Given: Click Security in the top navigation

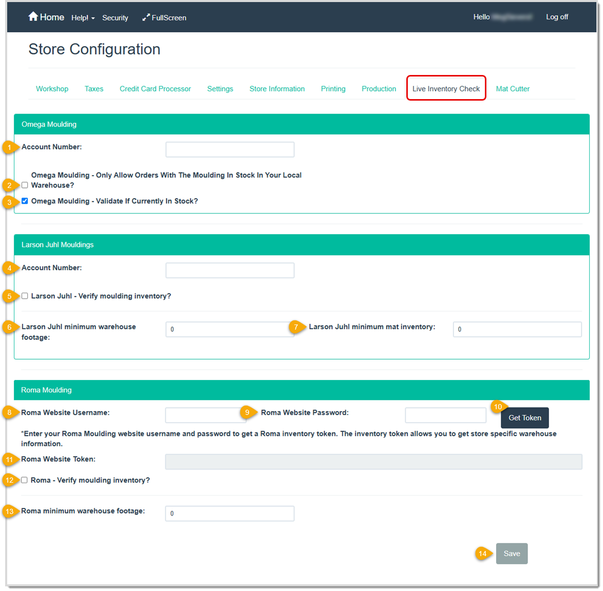Looking at the screenshot, I should click(x=115, y=17).
